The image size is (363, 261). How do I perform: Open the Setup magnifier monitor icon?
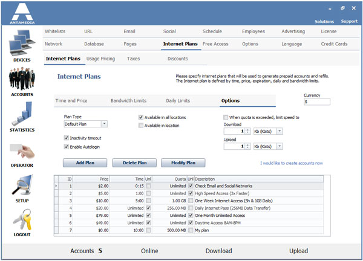[x=22, y=185]
